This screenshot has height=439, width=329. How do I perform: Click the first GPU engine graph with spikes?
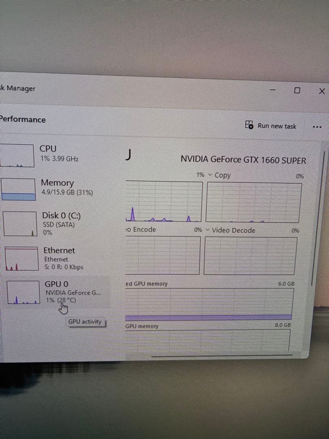point(164,201)
